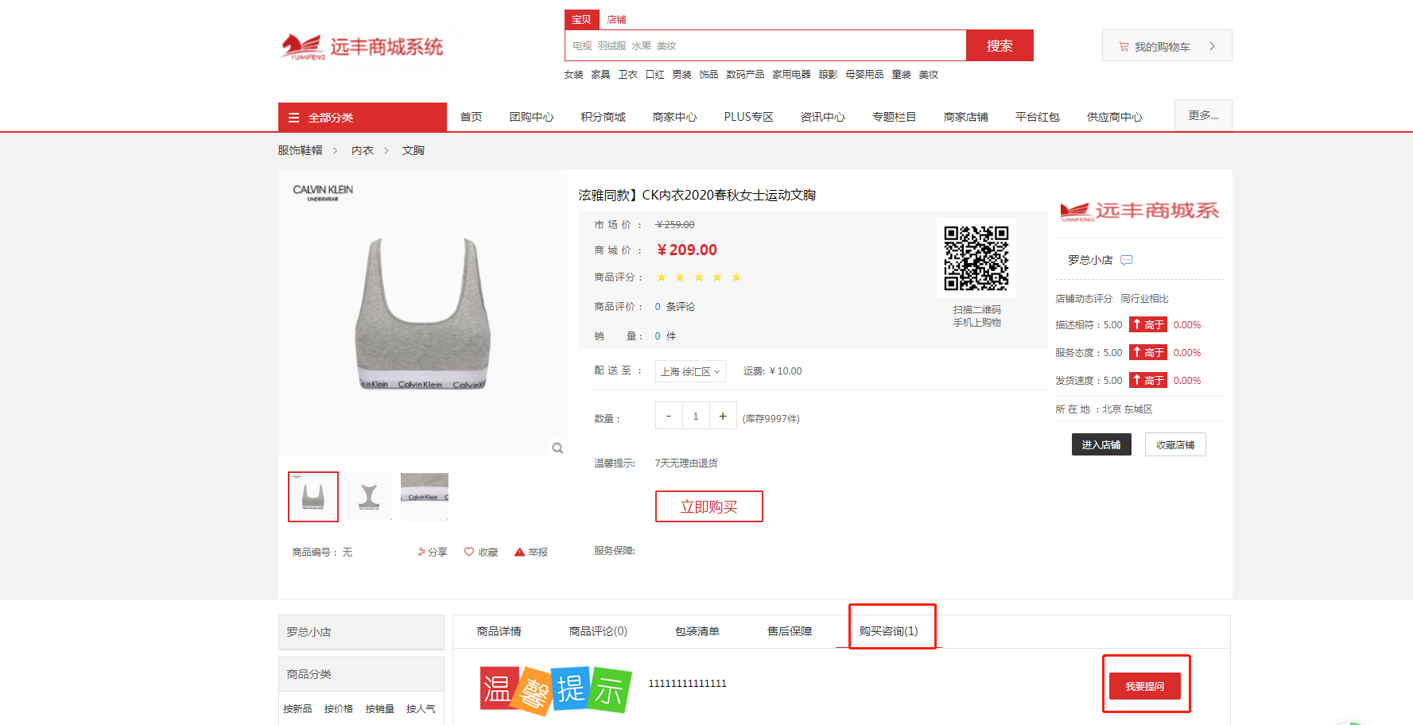Click the shopping cart icon
Screen dimensions: 1413x725
1124,47
